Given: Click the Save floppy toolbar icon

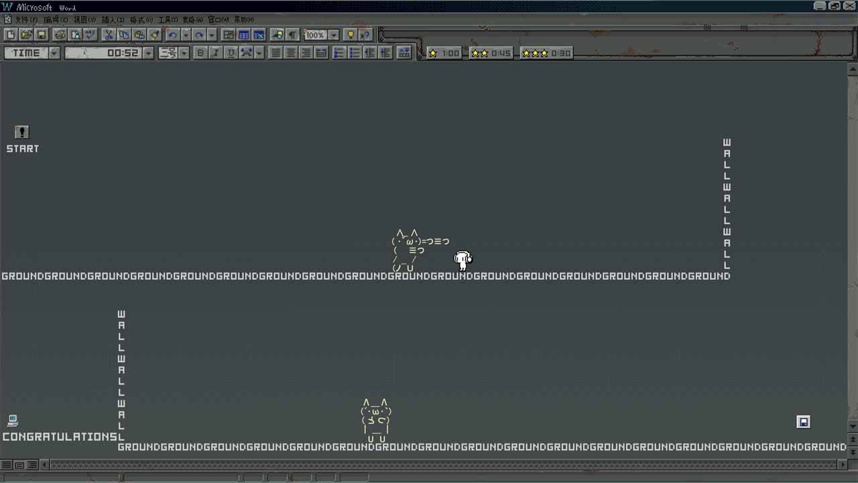Looking at the screenshot, I should coord(42,35).
